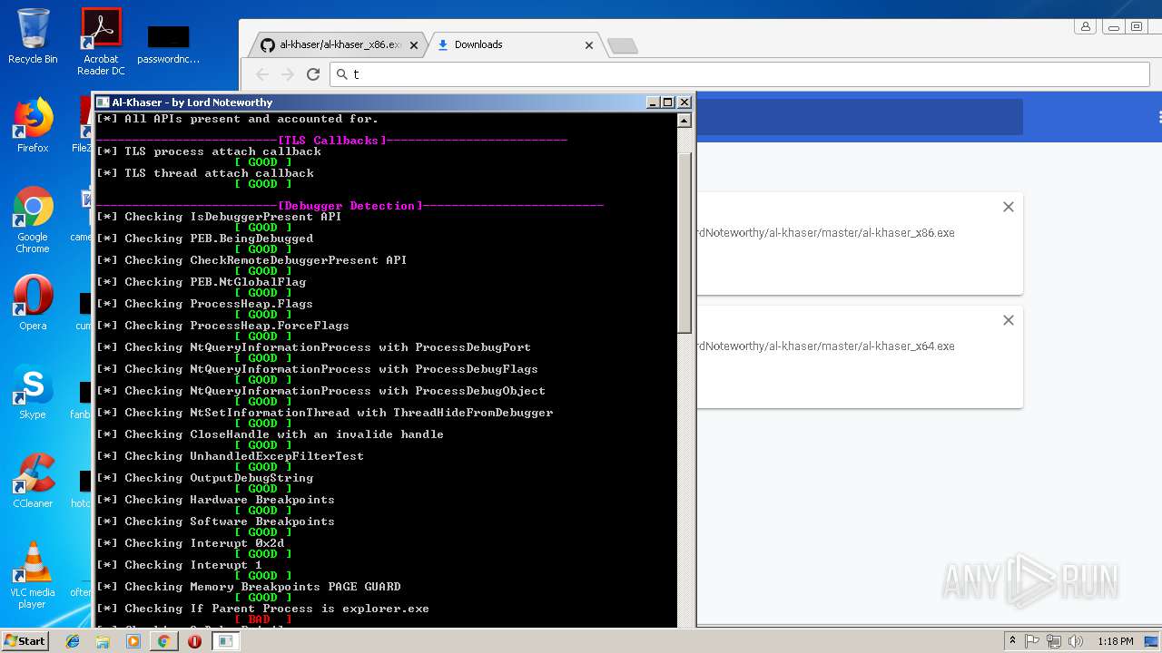Open VLC media player desktop shortcut
Viewport: 1162px width, 653px height.
[x=33, y=575]
